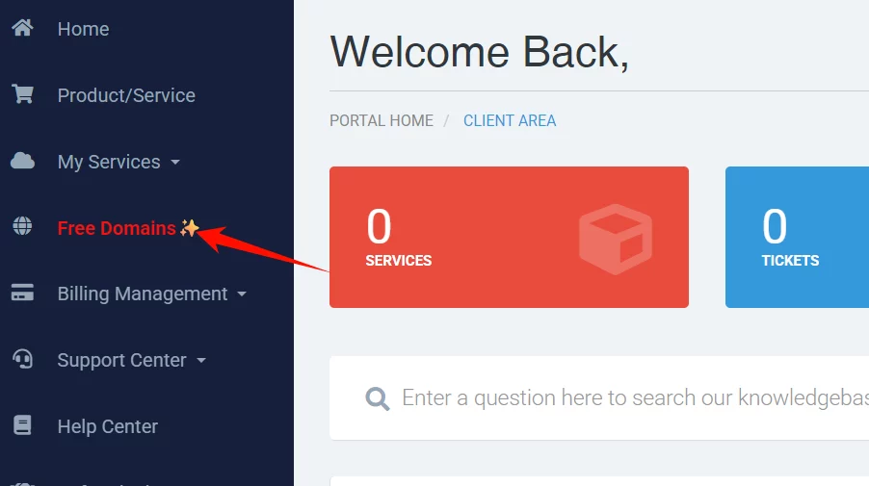Click the Free Domains globe icon
The height and width of the screenshot is (486, 869).
[x=22, y=227]
